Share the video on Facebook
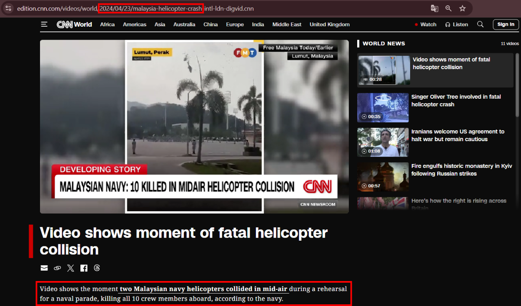The image size is (521, 306). [84, 268]
